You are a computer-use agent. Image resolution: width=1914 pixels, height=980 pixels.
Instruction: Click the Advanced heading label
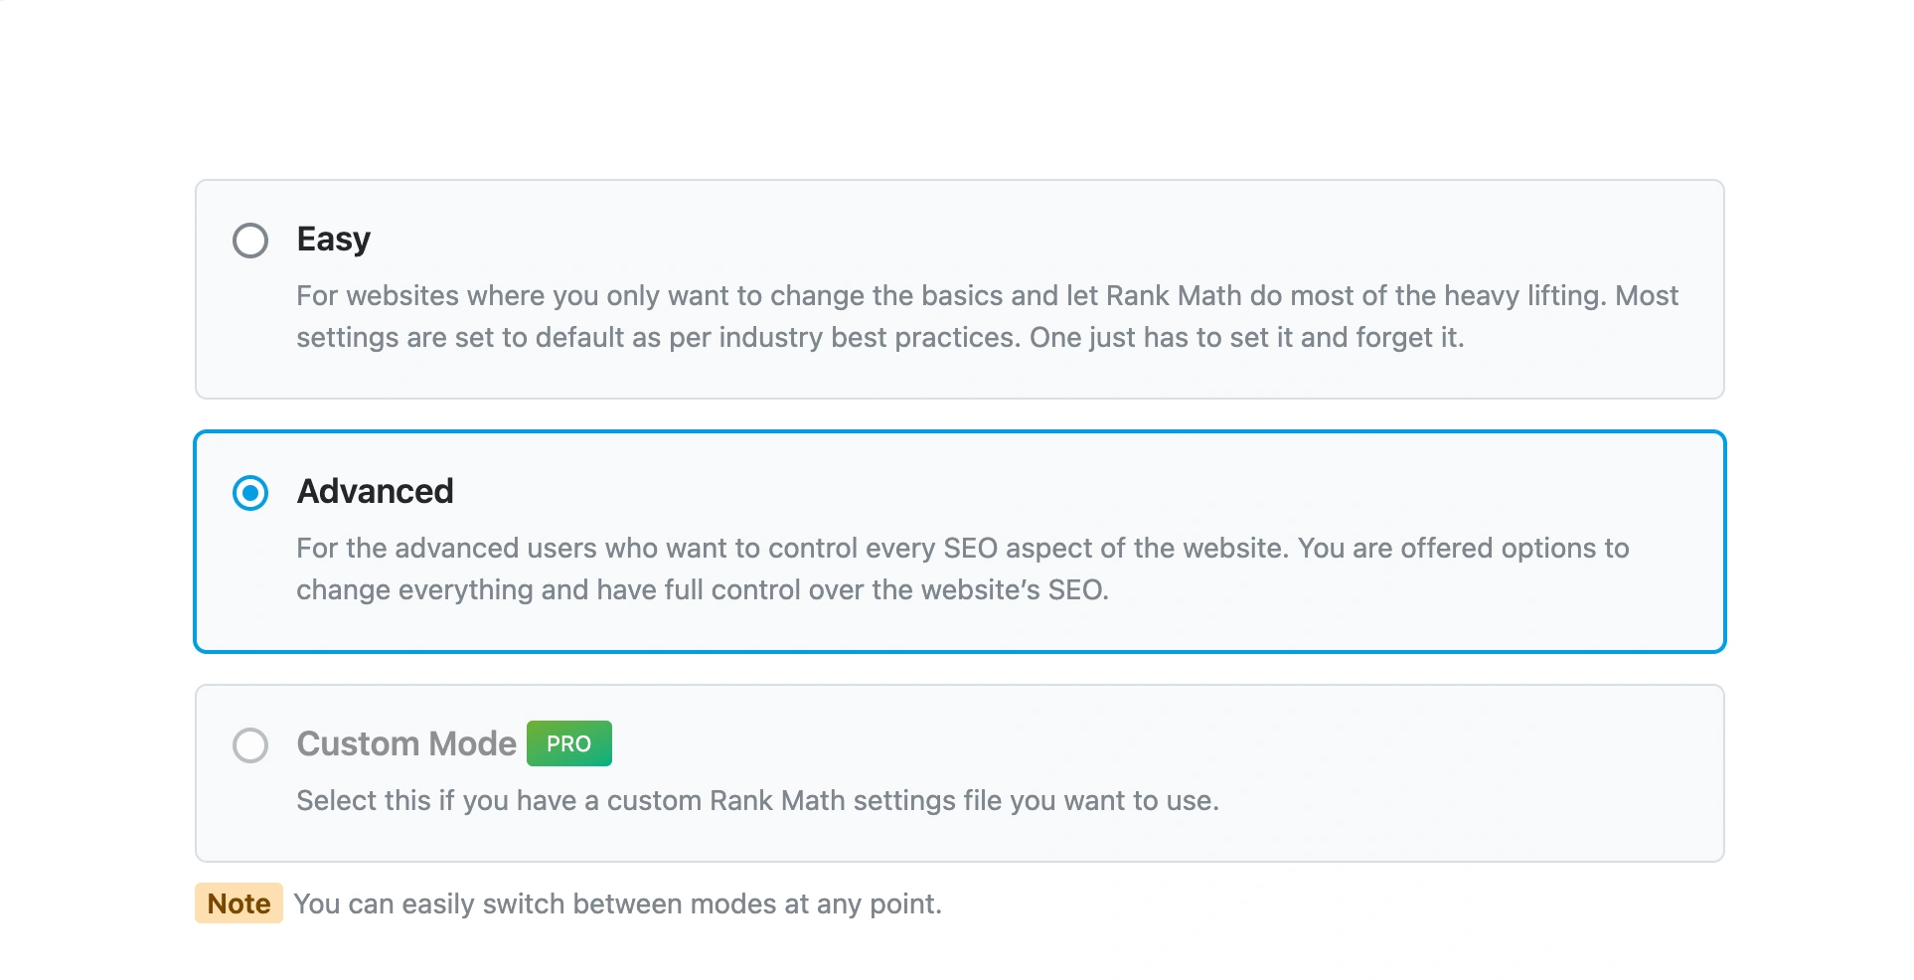pos(375,492)
